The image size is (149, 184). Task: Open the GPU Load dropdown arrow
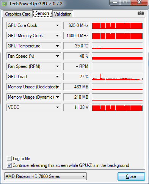pos(58,77)
